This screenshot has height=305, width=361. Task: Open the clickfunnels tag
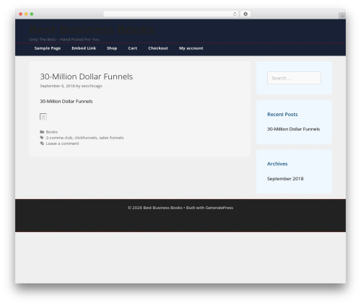(86, 138)
